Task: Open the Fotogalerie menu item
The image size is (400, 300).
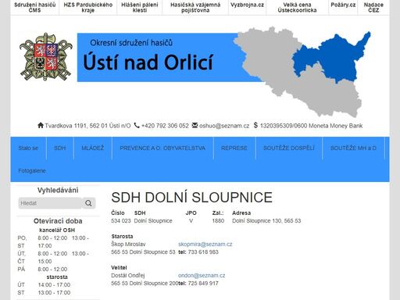Action: [x=32, y=171]
